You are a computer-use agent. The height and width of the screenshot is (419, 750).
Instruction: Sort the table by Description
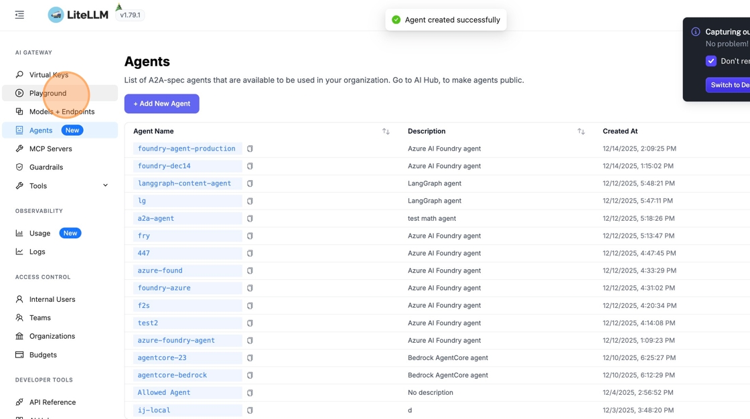point(581,131)
